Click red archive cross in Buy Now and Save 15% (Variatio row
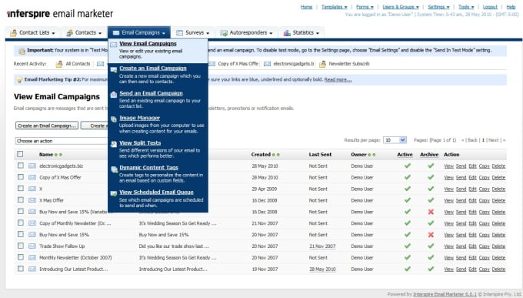 click(x=431, y=212)
